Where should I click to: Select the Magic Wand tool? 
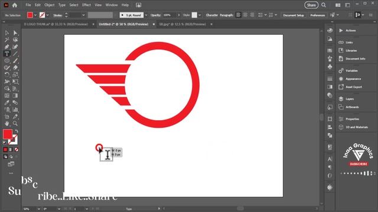6,40
